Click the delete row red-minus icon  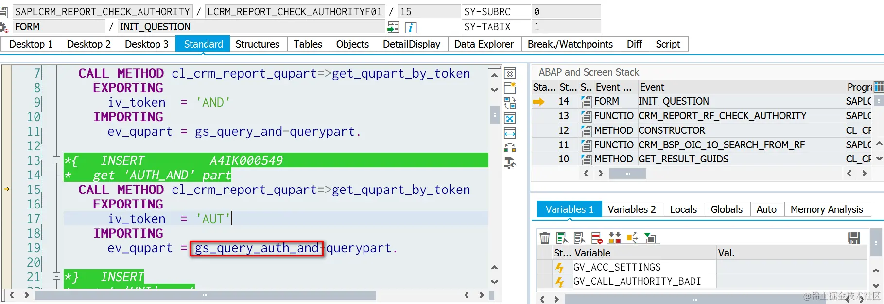pos(597,238)
